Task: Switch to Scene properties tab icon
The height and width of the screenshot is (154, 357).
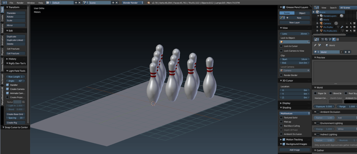Action: (330, 39)
